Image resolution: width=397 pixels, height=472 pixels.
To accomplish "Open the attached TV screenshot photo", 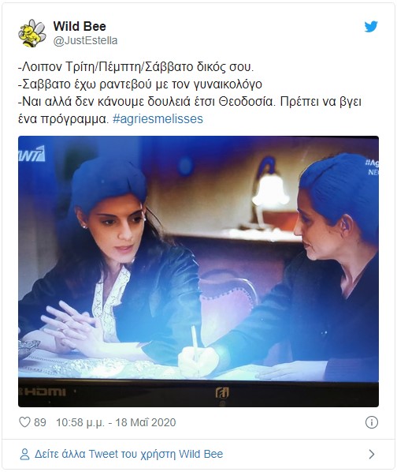I will (198, 272).
